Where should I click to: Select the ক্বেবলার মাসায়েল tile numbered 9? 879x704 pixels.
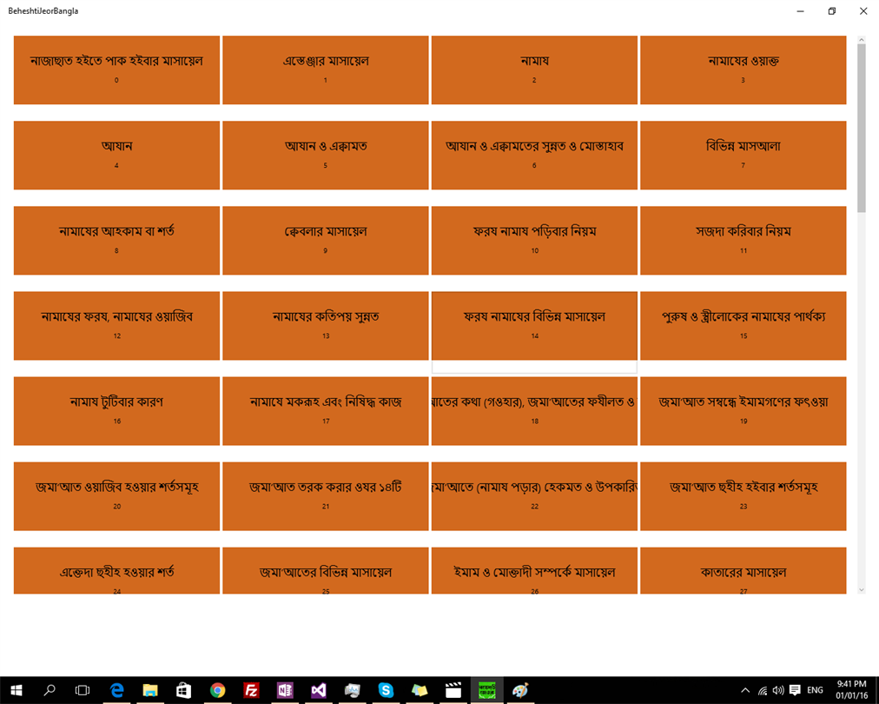click(326, 241)
